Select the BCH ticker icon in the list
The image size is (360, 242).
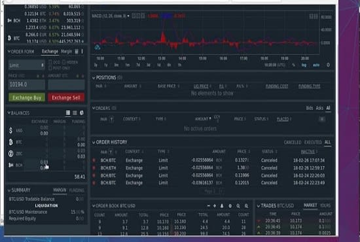click(x=9, y=21)
